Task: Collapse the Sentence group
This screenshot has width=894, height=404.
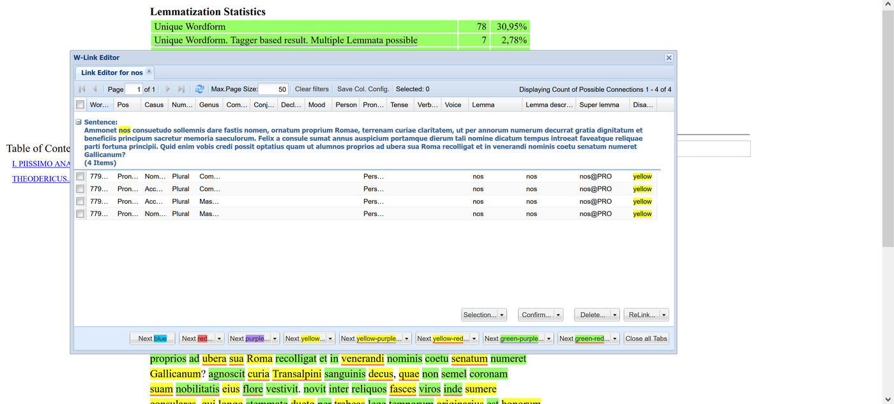Action: click(x=79, y=122)
